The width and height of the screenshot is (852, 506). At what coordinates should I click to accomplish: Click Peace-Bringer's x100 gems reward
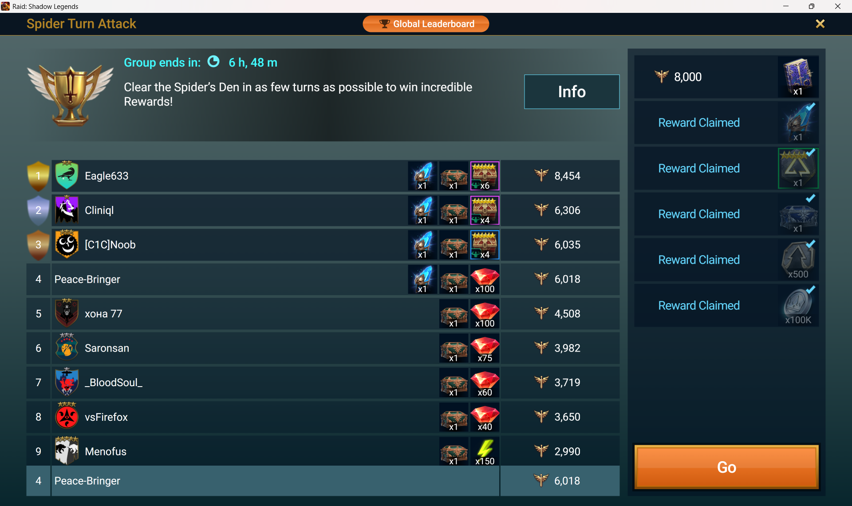[x=485, y=279]
